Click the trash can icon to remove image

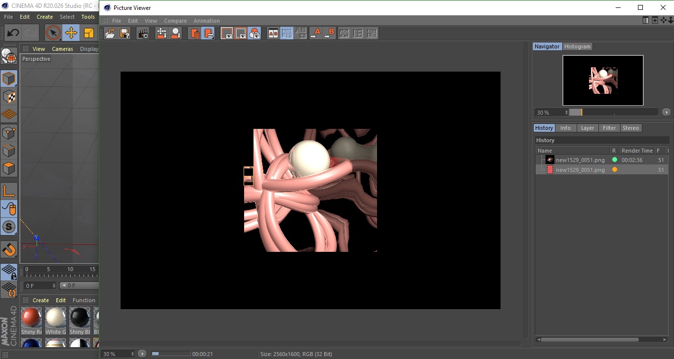pos(195,34)
